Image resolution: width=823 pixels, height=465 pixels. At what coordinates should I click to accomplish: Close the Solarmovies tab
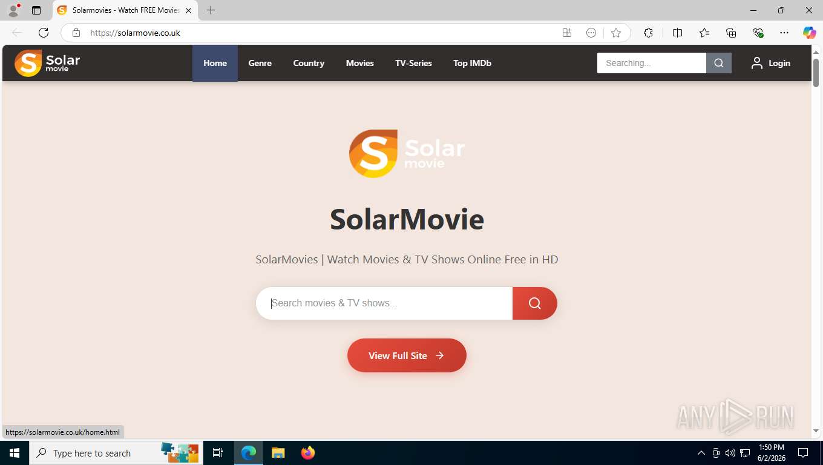click(188, 10)
